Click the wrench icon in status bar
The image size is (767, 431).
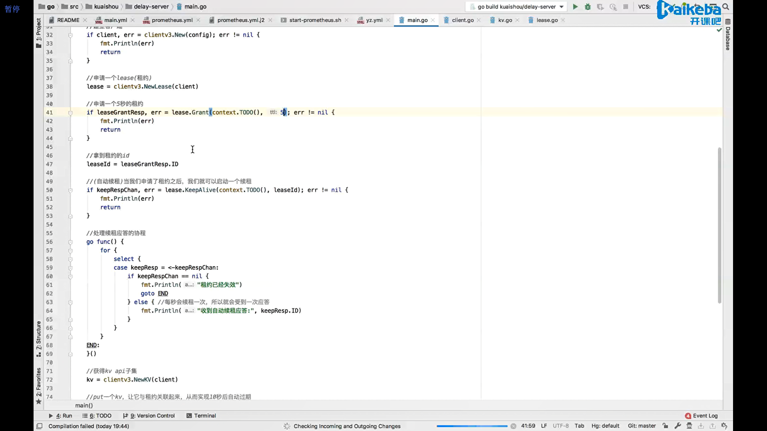point(678,426)
